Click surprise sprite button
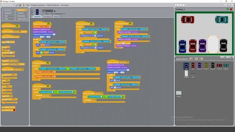This screenshot has width=235, height=132. [x=202, y=59]
